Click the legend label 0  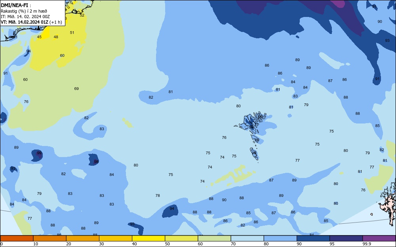click(2, 244)
